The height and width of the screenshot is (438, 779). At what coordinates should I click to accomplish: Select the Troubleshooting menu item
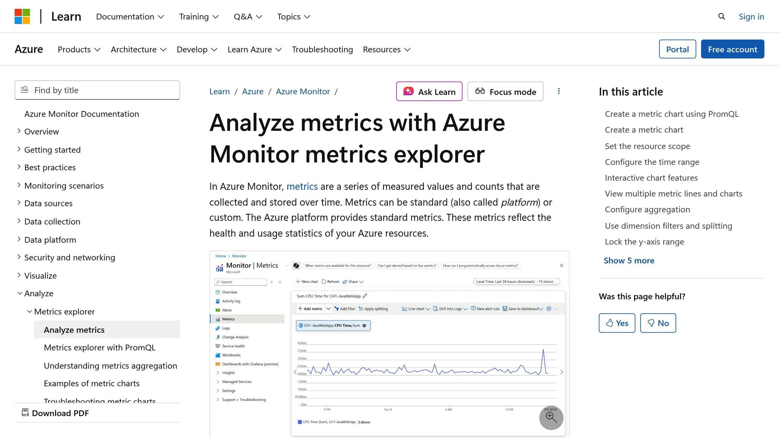pos(322,49)
